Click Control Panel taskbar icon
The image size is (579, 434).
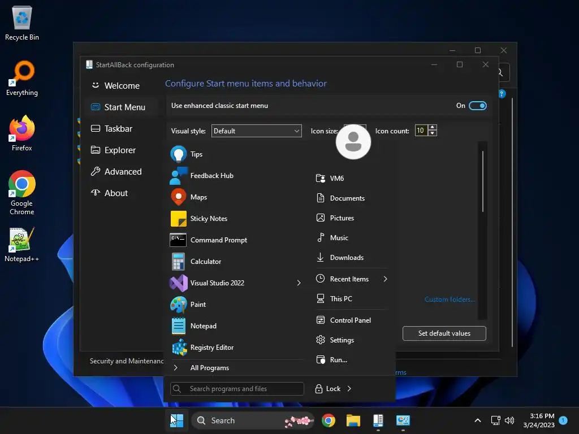(x=403, y=420)
